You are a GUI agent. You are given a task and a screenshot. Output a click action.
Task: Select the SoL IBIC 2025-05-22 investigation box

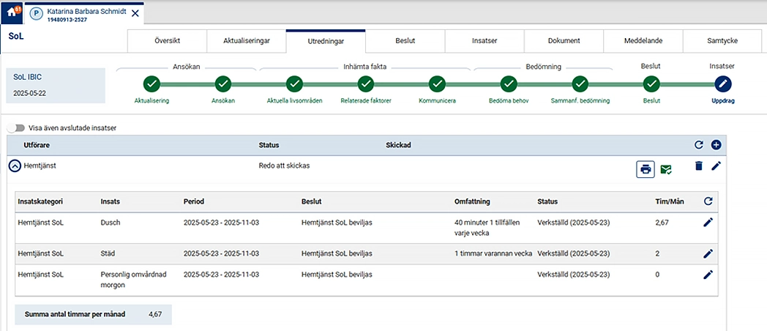coord(56,86)
